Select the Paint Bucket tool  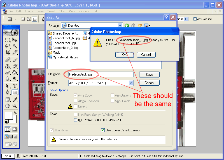(x=15, y=72)
